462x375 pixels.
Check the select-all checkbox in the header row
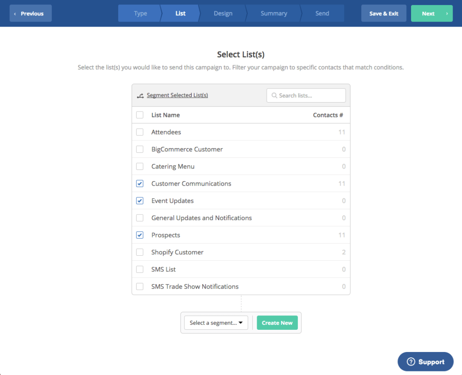click(x=140, y=115)
